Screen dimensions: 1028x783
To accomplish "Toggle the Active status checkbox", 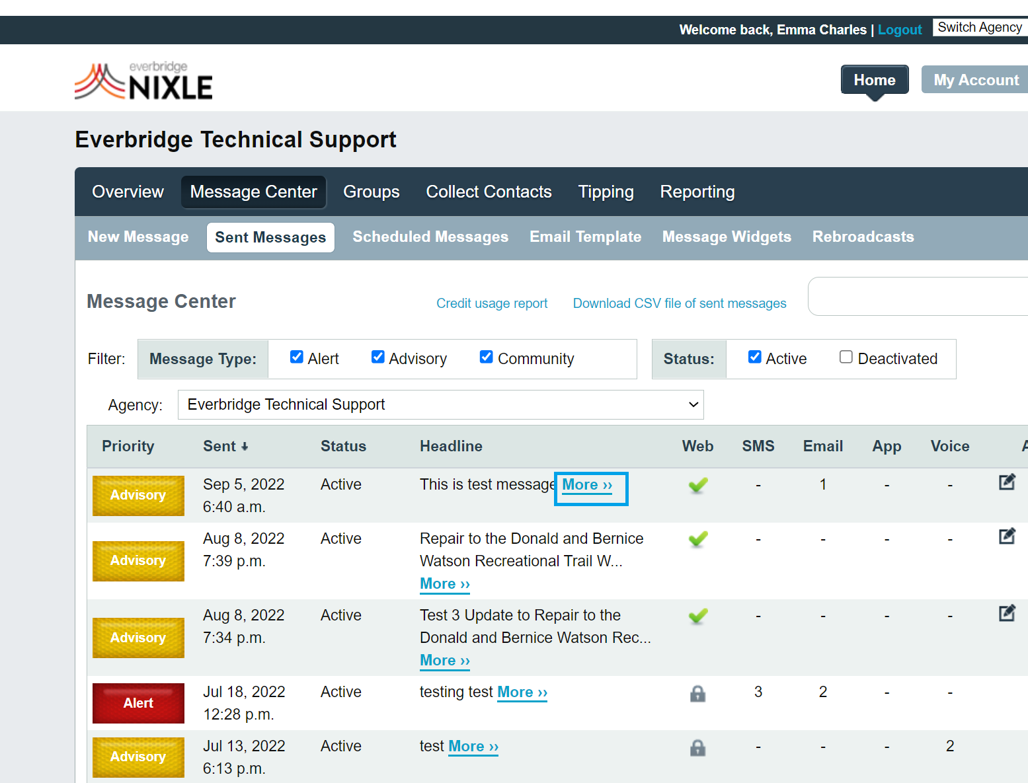I will click(x=755, y=357).
